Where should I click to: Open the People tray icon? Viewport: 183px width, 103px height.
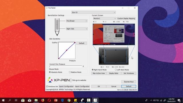pyautogui.click(x=146, y=100)
